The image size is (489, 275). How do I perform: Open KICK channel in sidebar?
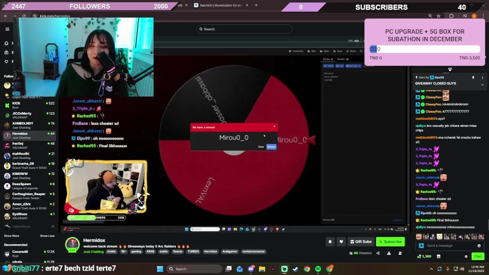(29, 105)
